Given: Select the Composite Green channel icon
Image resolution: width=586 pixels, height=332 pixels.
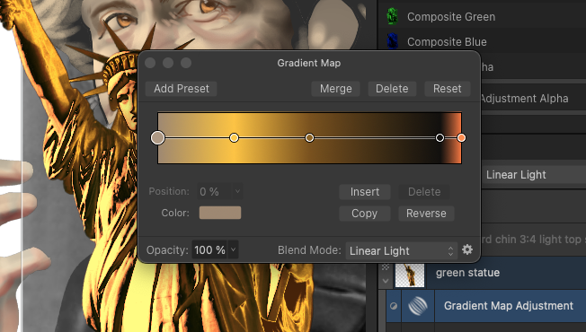Looking at the screenshot, I should tap(392, 17).
